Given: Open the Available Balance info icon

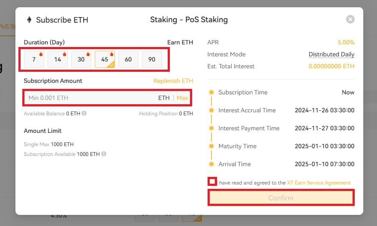Looking at the screenshot, I should (84, 113).
